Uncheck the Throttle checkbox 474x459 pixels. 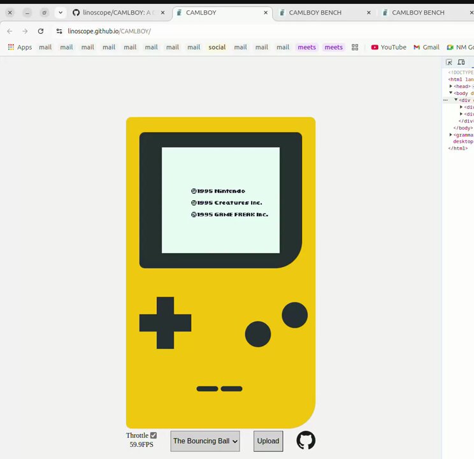click(154, 435)
